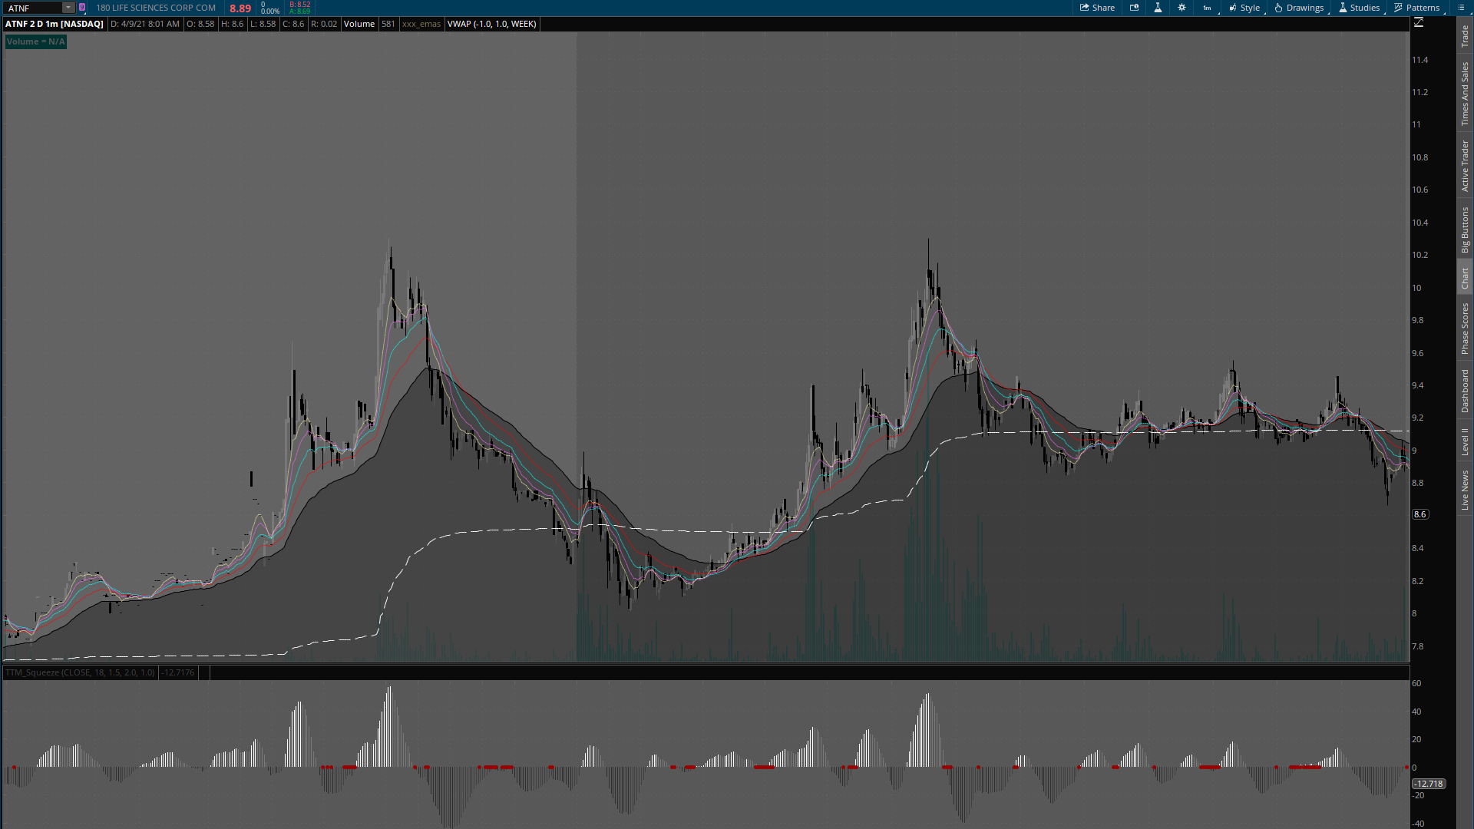Click the VWAP (-1.0, 1.0, WEEK) study label
This screenshot has width=1474, height=829.
point(492,24)
